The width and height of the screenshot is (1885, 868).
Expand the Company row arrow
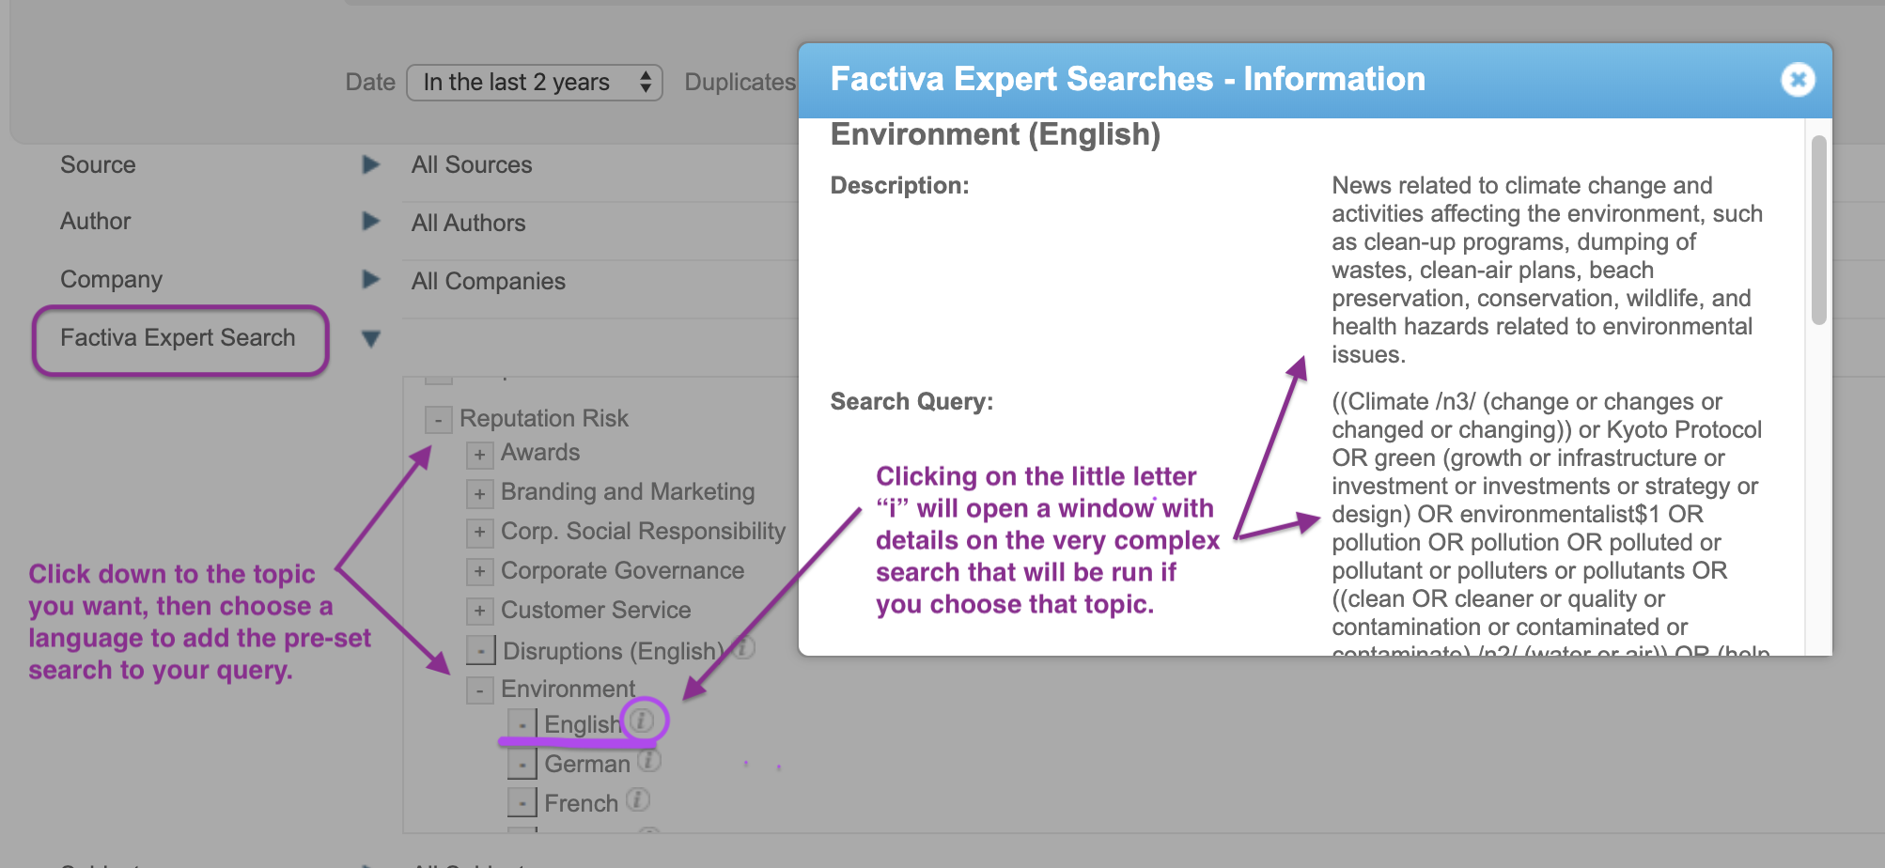(x=371, y=280)
